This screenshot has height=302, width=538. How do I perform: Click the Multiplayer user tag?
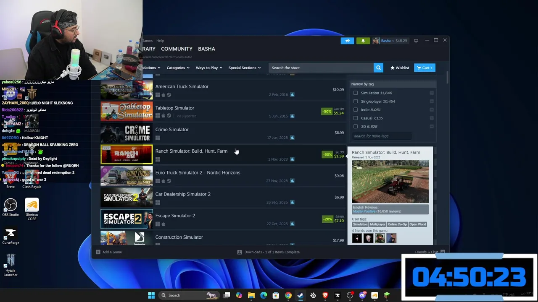(x=377, y=224)
